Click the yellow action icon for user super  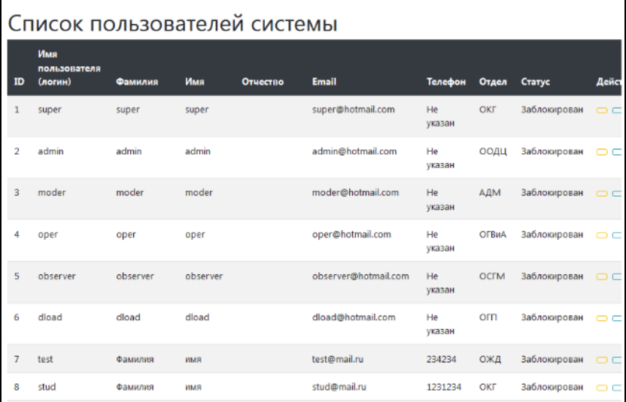pos(602,110)
